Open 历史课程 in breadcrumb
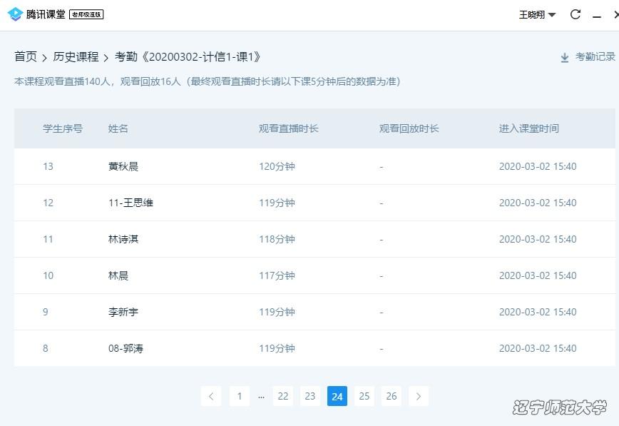Viewport: 619px width, 426px height. point(76,57)
